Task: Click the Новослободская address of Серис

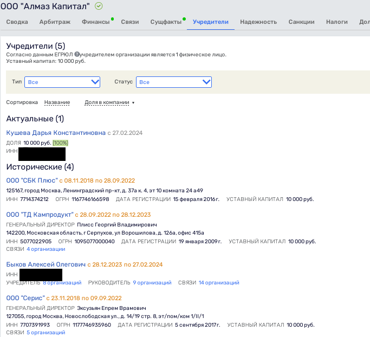Action: (x=105, y=316)
